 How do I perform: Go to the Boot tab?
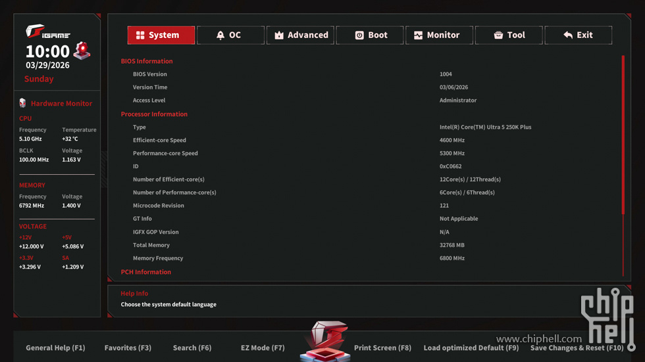click(369, 35)
